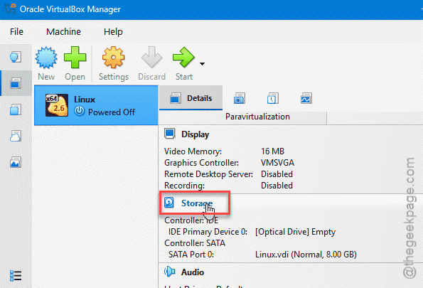Click the VMSVGA graphics controller value
The image size is (423, 288).
[277, 163]
